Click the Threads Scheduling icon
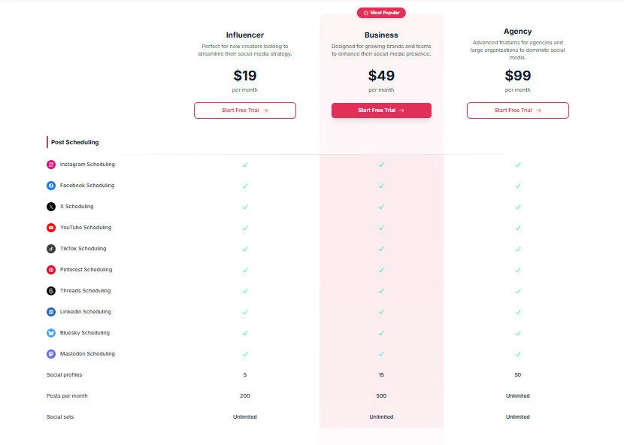This screenshot has height=445, width=624. point(51,290)
